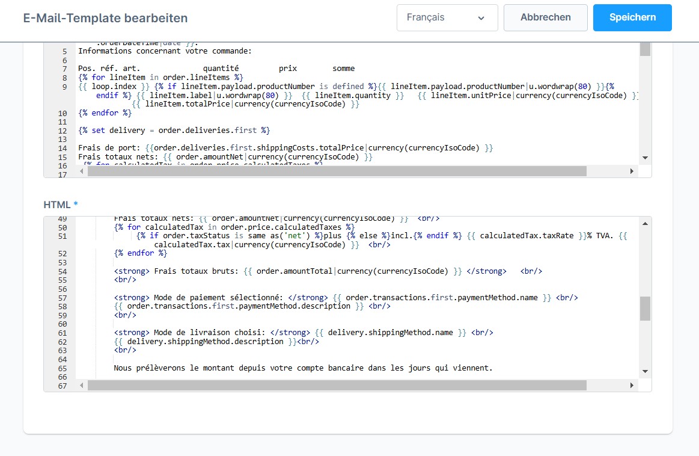Click HTML editor vertical scrollbar thumb

click(645, 309)
